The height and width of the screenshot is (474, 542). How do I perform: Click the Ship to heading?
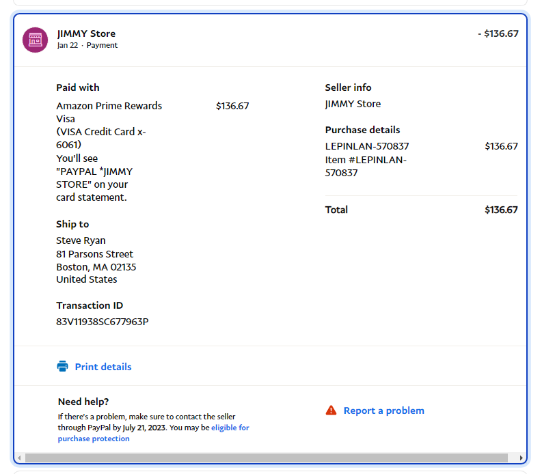[72, 224]
